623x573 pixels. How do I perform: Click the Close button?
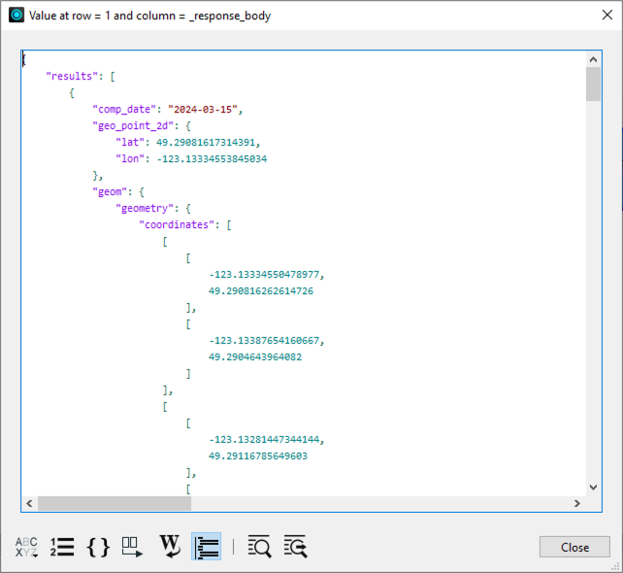[574, 547]
